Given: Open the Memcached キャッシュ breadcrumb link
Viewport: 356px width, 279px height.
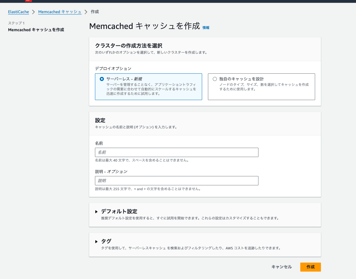Looking at the screenshot, I should tap(60, 12).
